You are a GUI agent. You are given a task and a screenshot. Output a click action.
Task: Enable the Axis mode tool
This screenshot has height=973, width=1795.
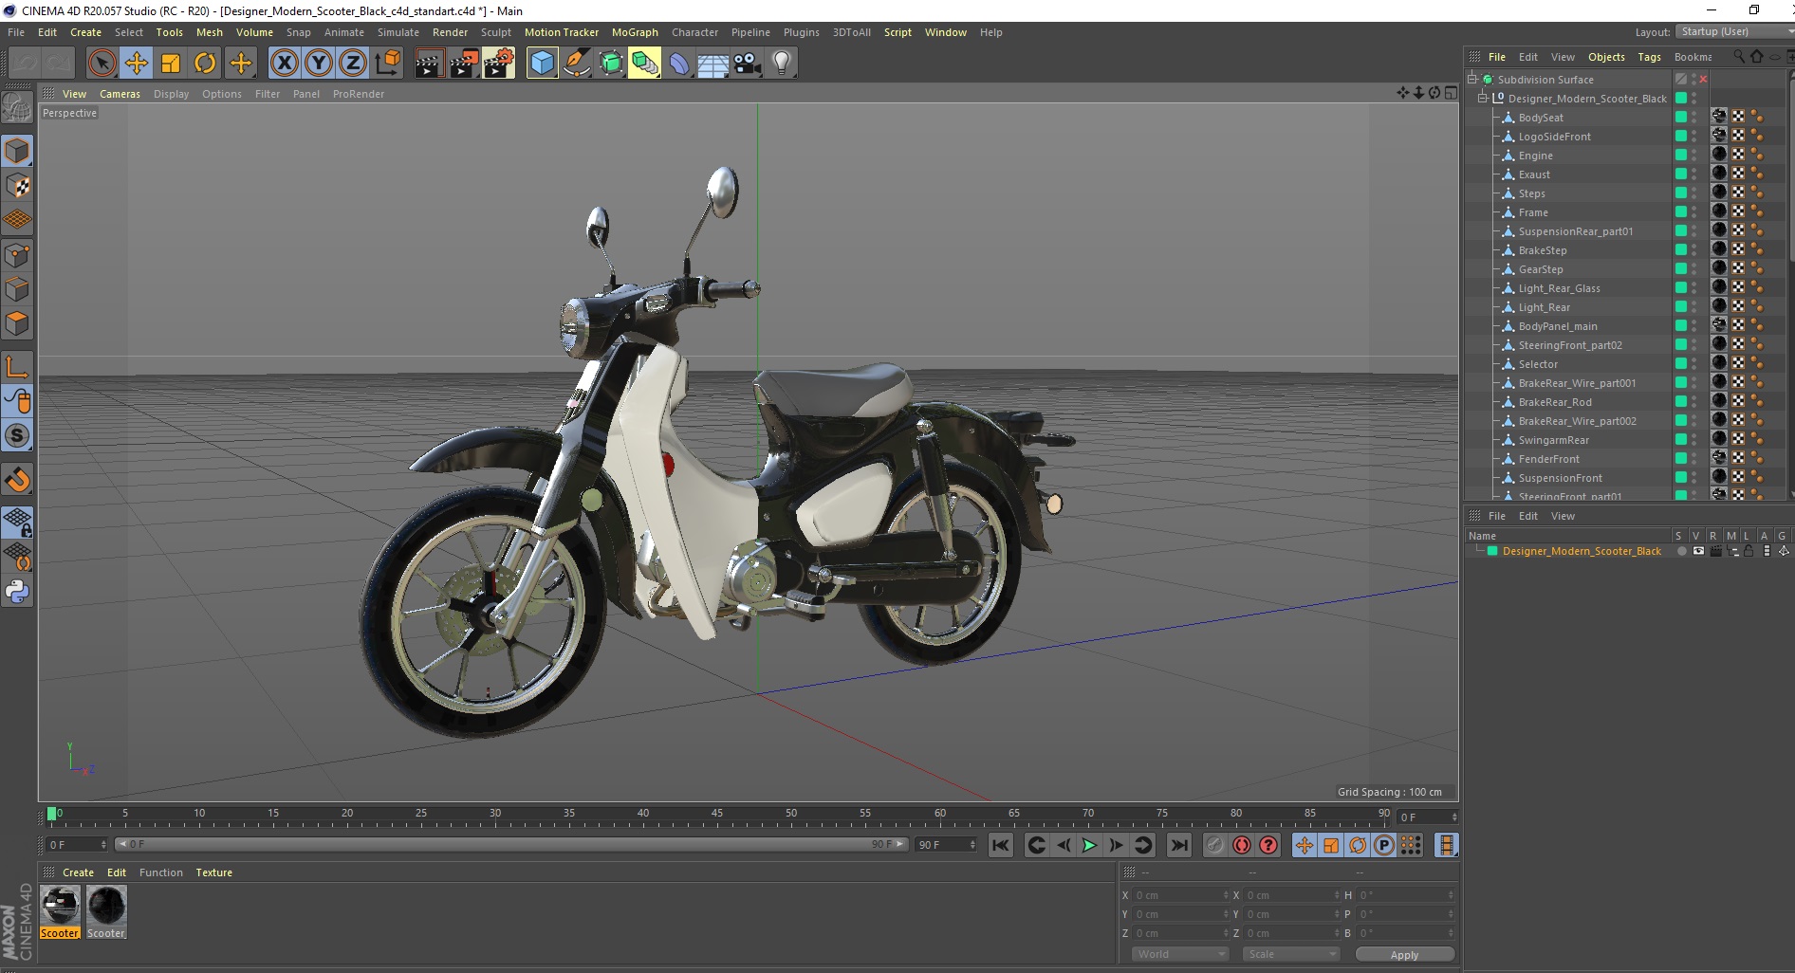click(x=17, y=367)
